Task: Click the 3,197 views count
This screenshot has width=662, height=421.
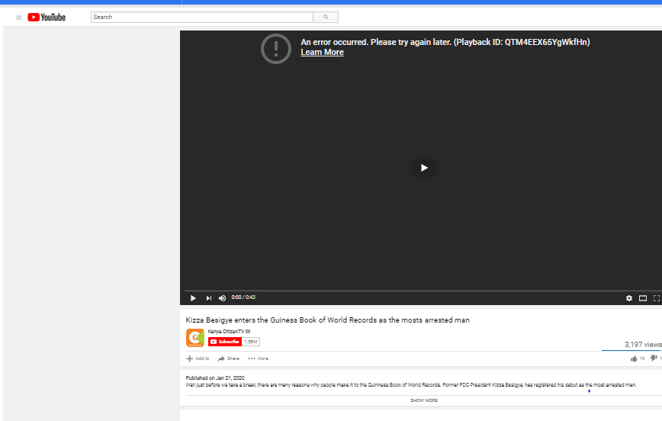Action: tap(643, 345)
